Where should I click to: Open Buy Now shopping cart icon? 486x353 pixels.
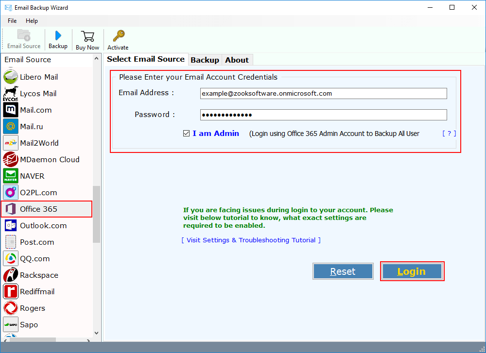[87, 39]
